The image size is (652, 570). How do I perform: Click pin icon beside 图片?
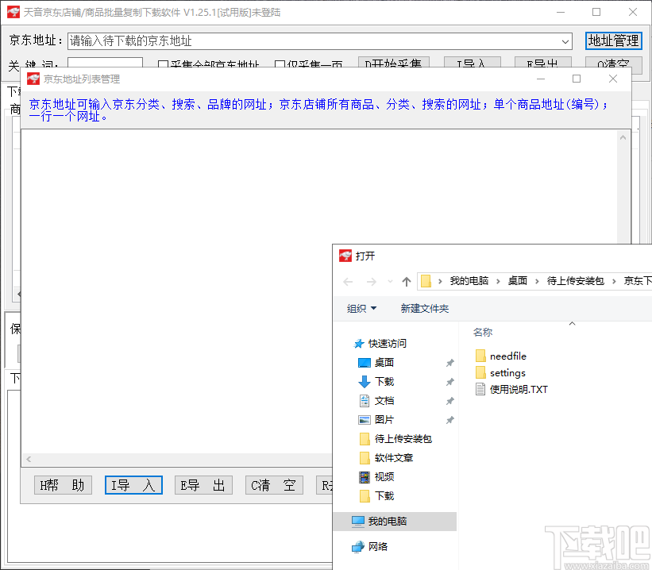coord(449,420)
